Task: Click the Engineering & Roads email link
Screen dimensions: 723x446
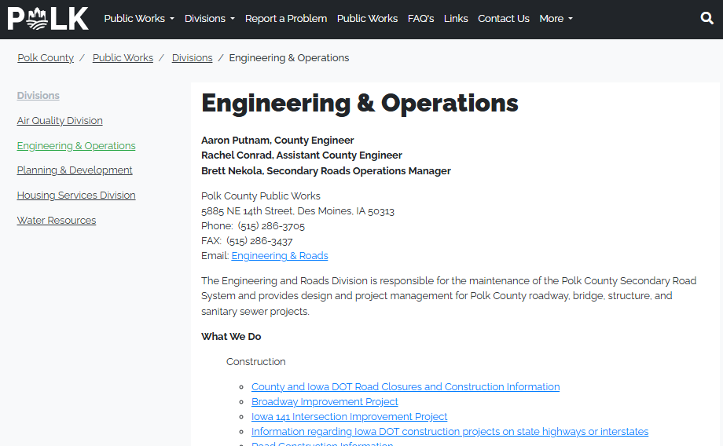Action: point(280,256)
